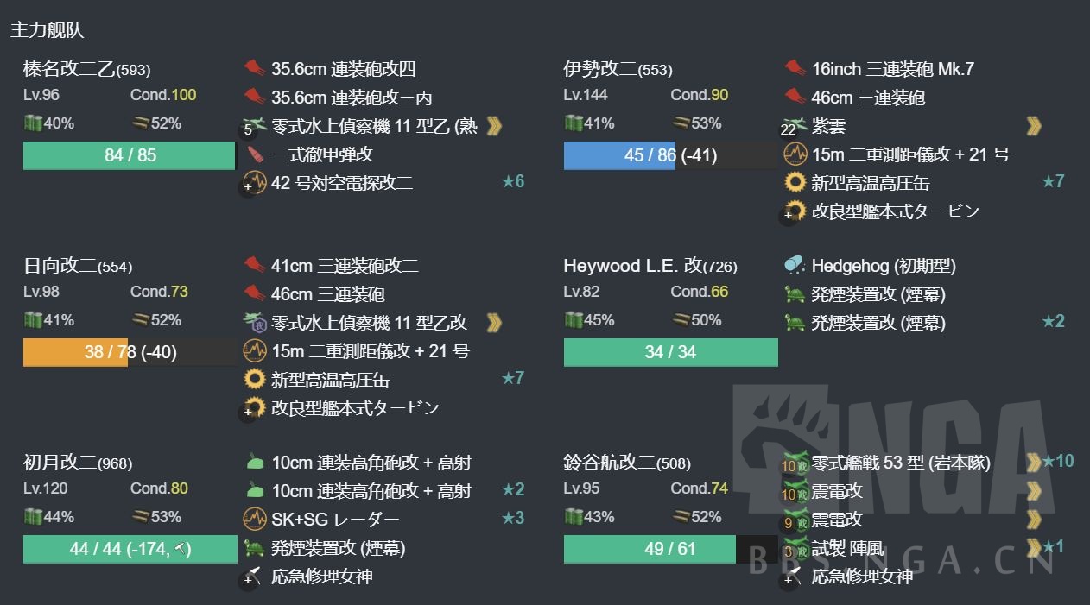Open 鈴谷航改二 ship details
The width and height of the screenshot is (1090, 605).
610,463
